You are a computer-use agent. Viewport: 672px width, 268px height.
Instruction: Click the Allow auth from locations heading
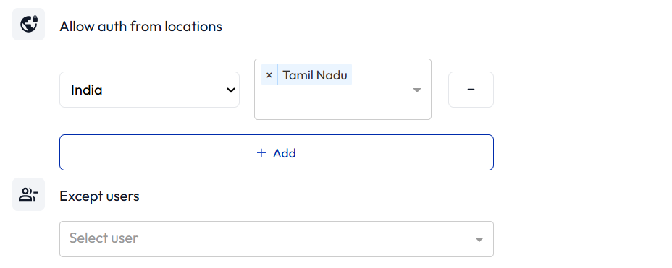pyautogui.click(x=141, y=27)
